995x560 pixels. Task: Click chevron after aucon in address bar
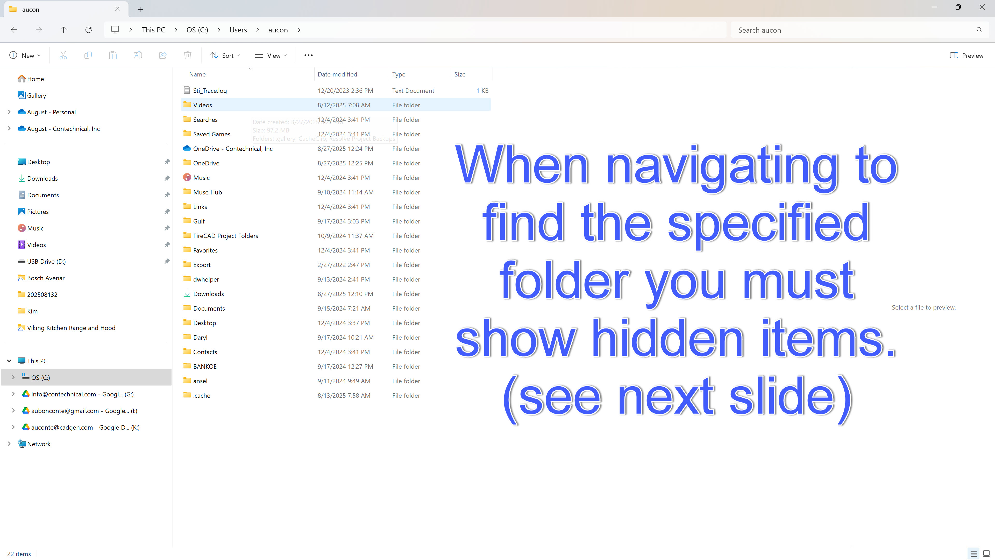[x=299, y=30]
